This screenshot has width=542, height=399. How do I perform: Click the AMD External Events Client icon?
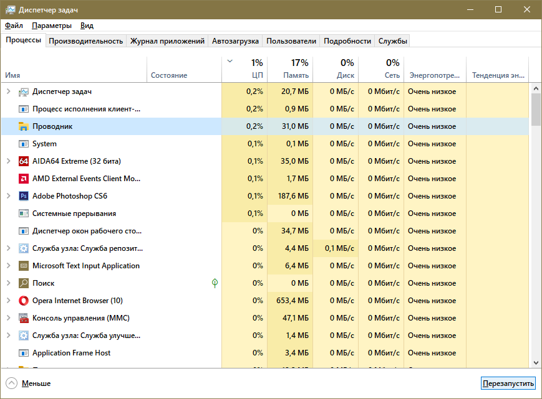[x=24, y=179]
